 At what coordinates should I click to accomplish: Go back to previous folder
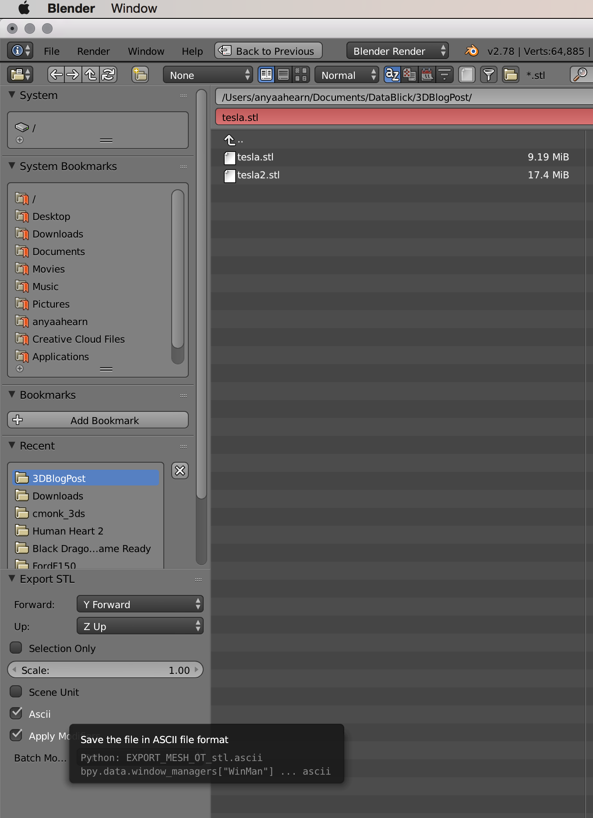coord(56,75)
